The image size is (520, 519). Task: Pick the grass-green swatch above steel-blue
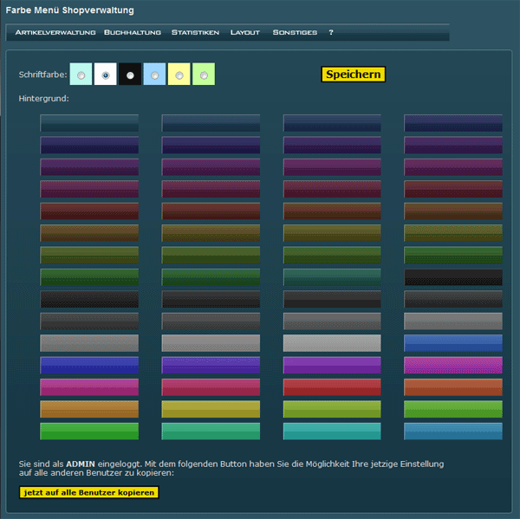coord(453,409)
